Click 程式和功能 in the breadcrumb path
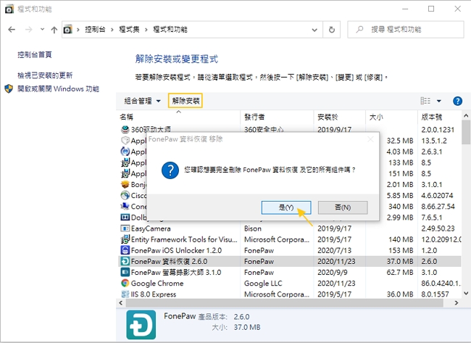Image resolution: width=471 pixels, height=343 pixels. (170, 30)
